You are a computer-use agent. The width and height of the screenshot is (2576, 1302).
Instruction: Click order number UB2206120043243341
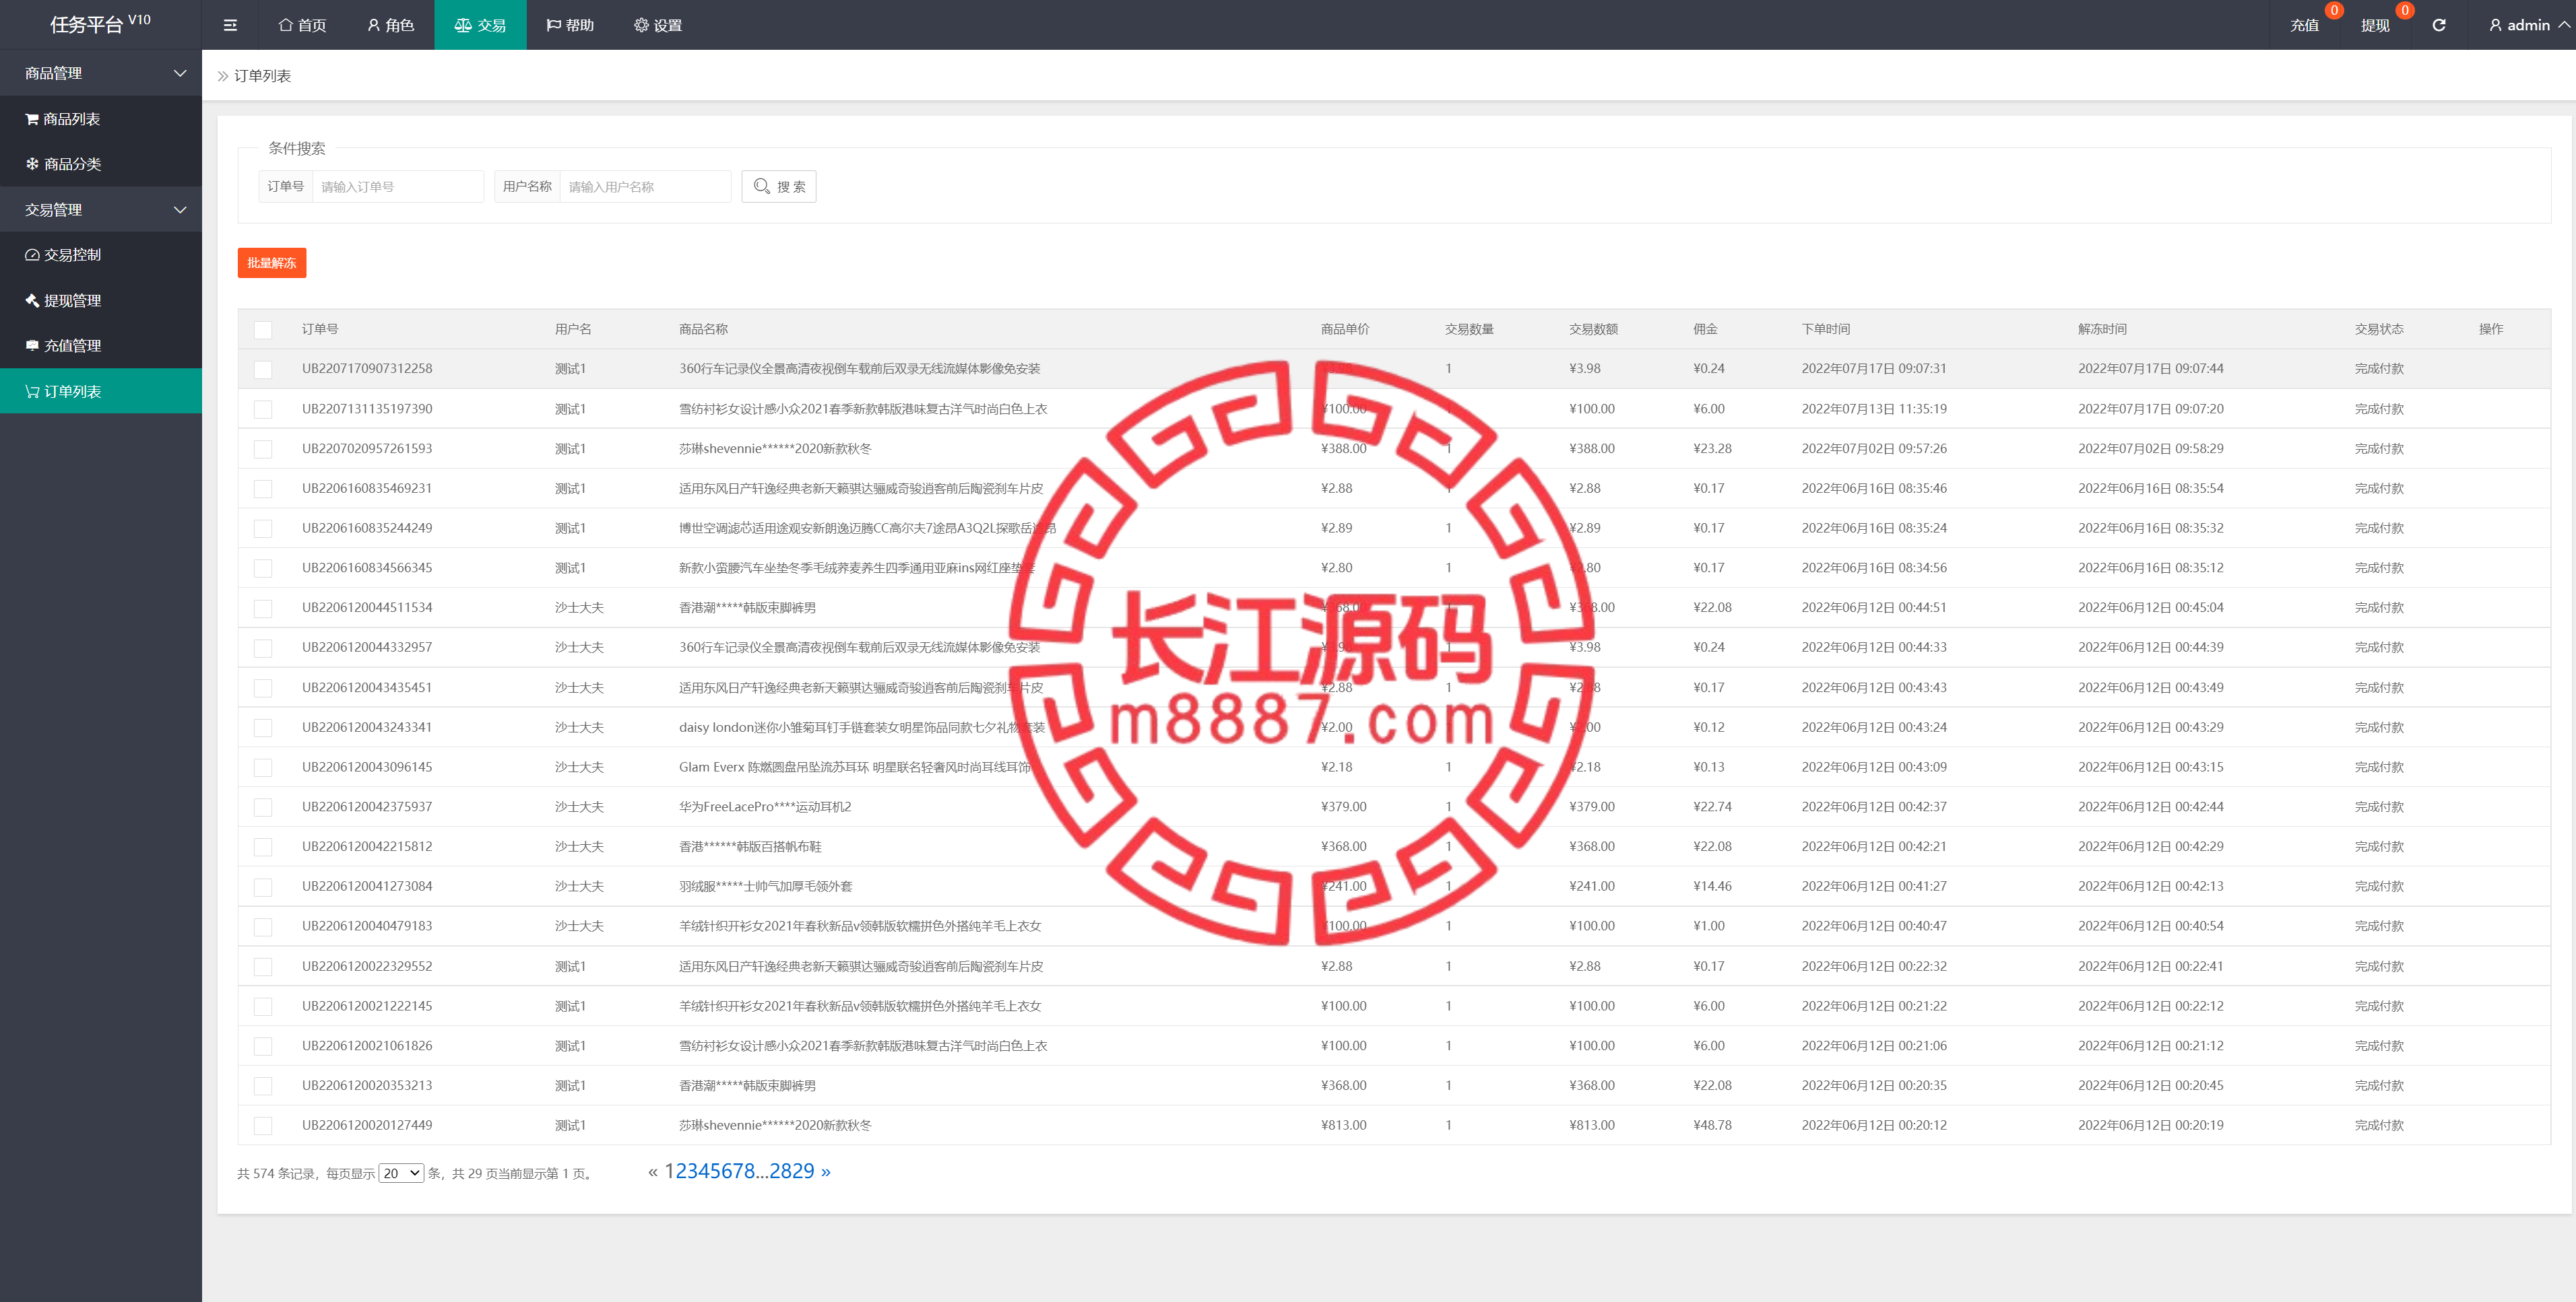point(367,728)
